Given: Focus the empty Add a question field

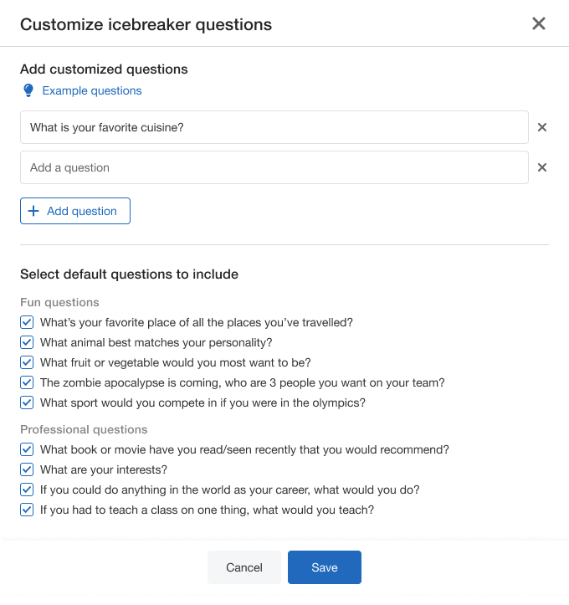Looking at the screenshot, I should point(274,167).
